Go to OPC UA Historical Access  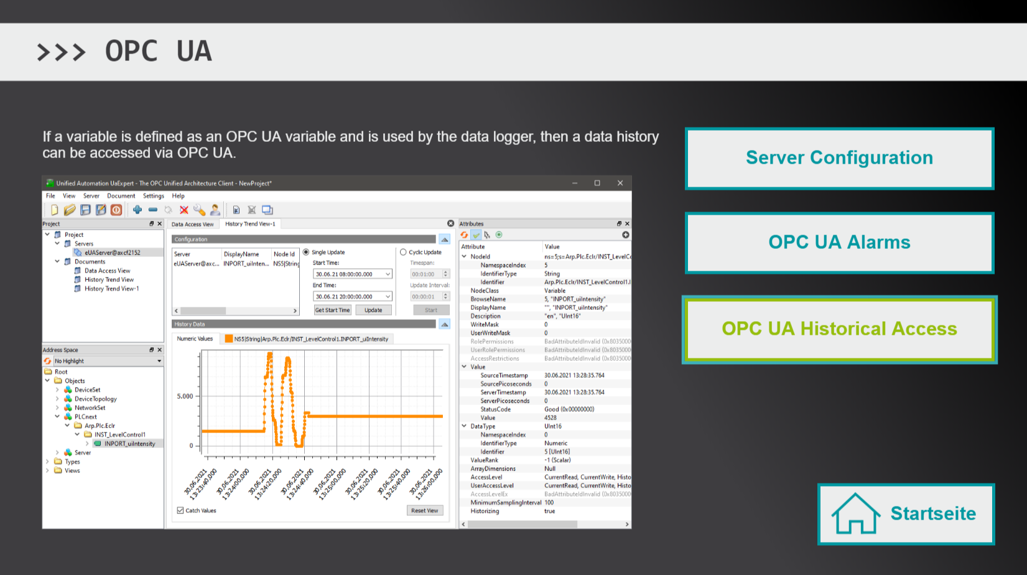click(x=840, y=329)
